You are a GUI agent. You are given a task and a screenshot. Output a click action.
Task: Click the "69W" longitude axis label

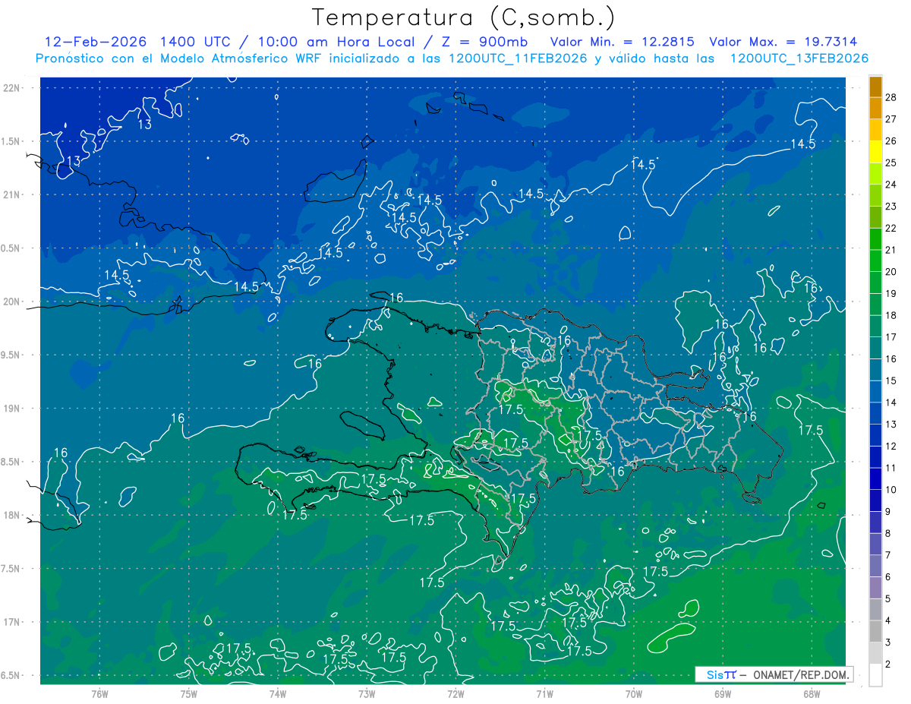point(722,694)
